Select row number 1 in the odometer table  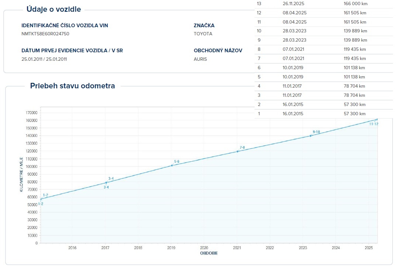(259, 114)
